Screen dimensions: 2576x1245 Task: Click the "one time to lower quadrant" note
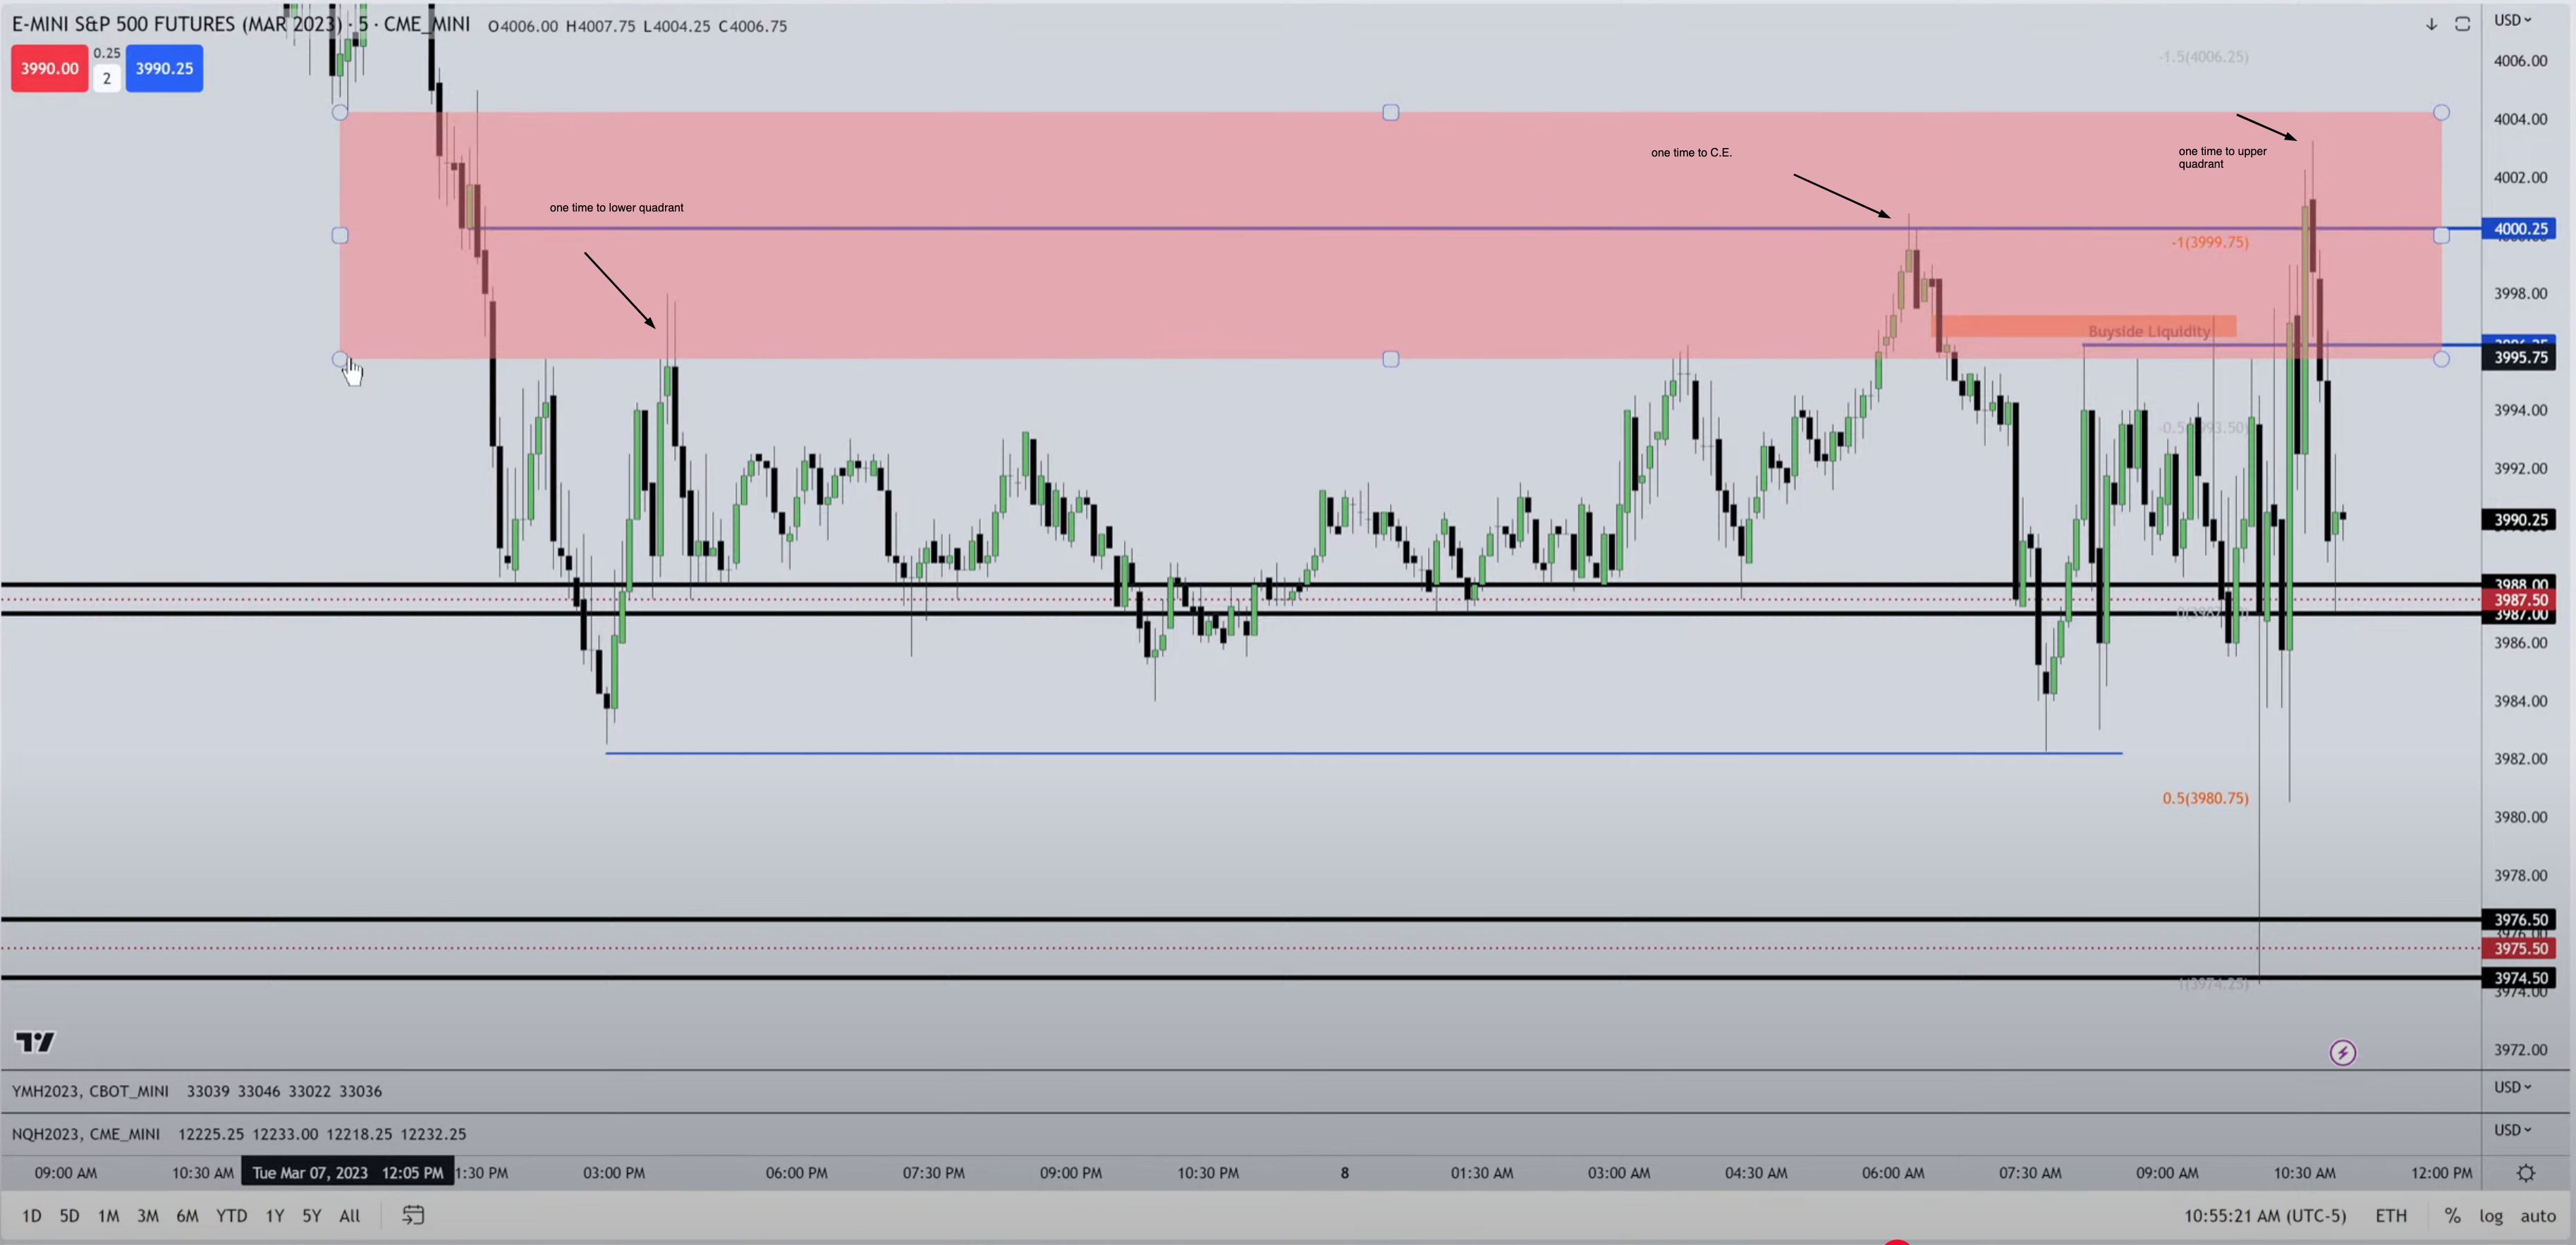click(616, 208)
